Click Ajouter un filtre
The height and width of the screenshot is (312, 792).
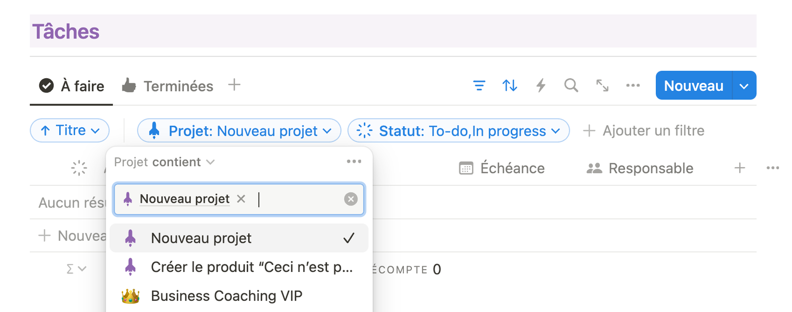click(x=644, y=131)
